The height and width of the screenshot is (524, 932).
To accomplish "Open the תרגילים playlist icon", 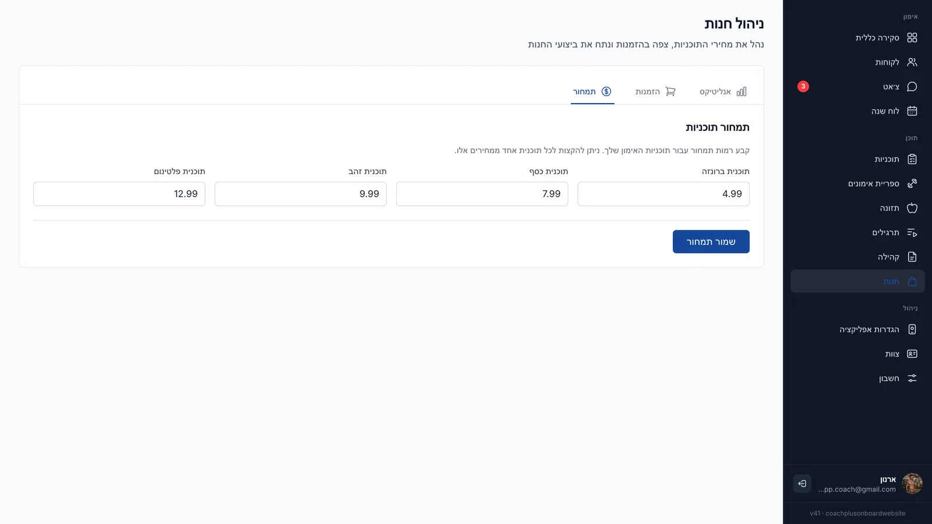I will (912, 233).
